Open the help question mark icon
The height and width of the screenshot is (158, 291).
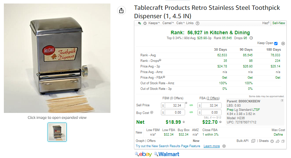tap(197, 23)
